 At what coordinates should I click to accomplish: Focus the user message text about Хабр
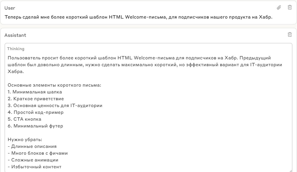[139, 17]
